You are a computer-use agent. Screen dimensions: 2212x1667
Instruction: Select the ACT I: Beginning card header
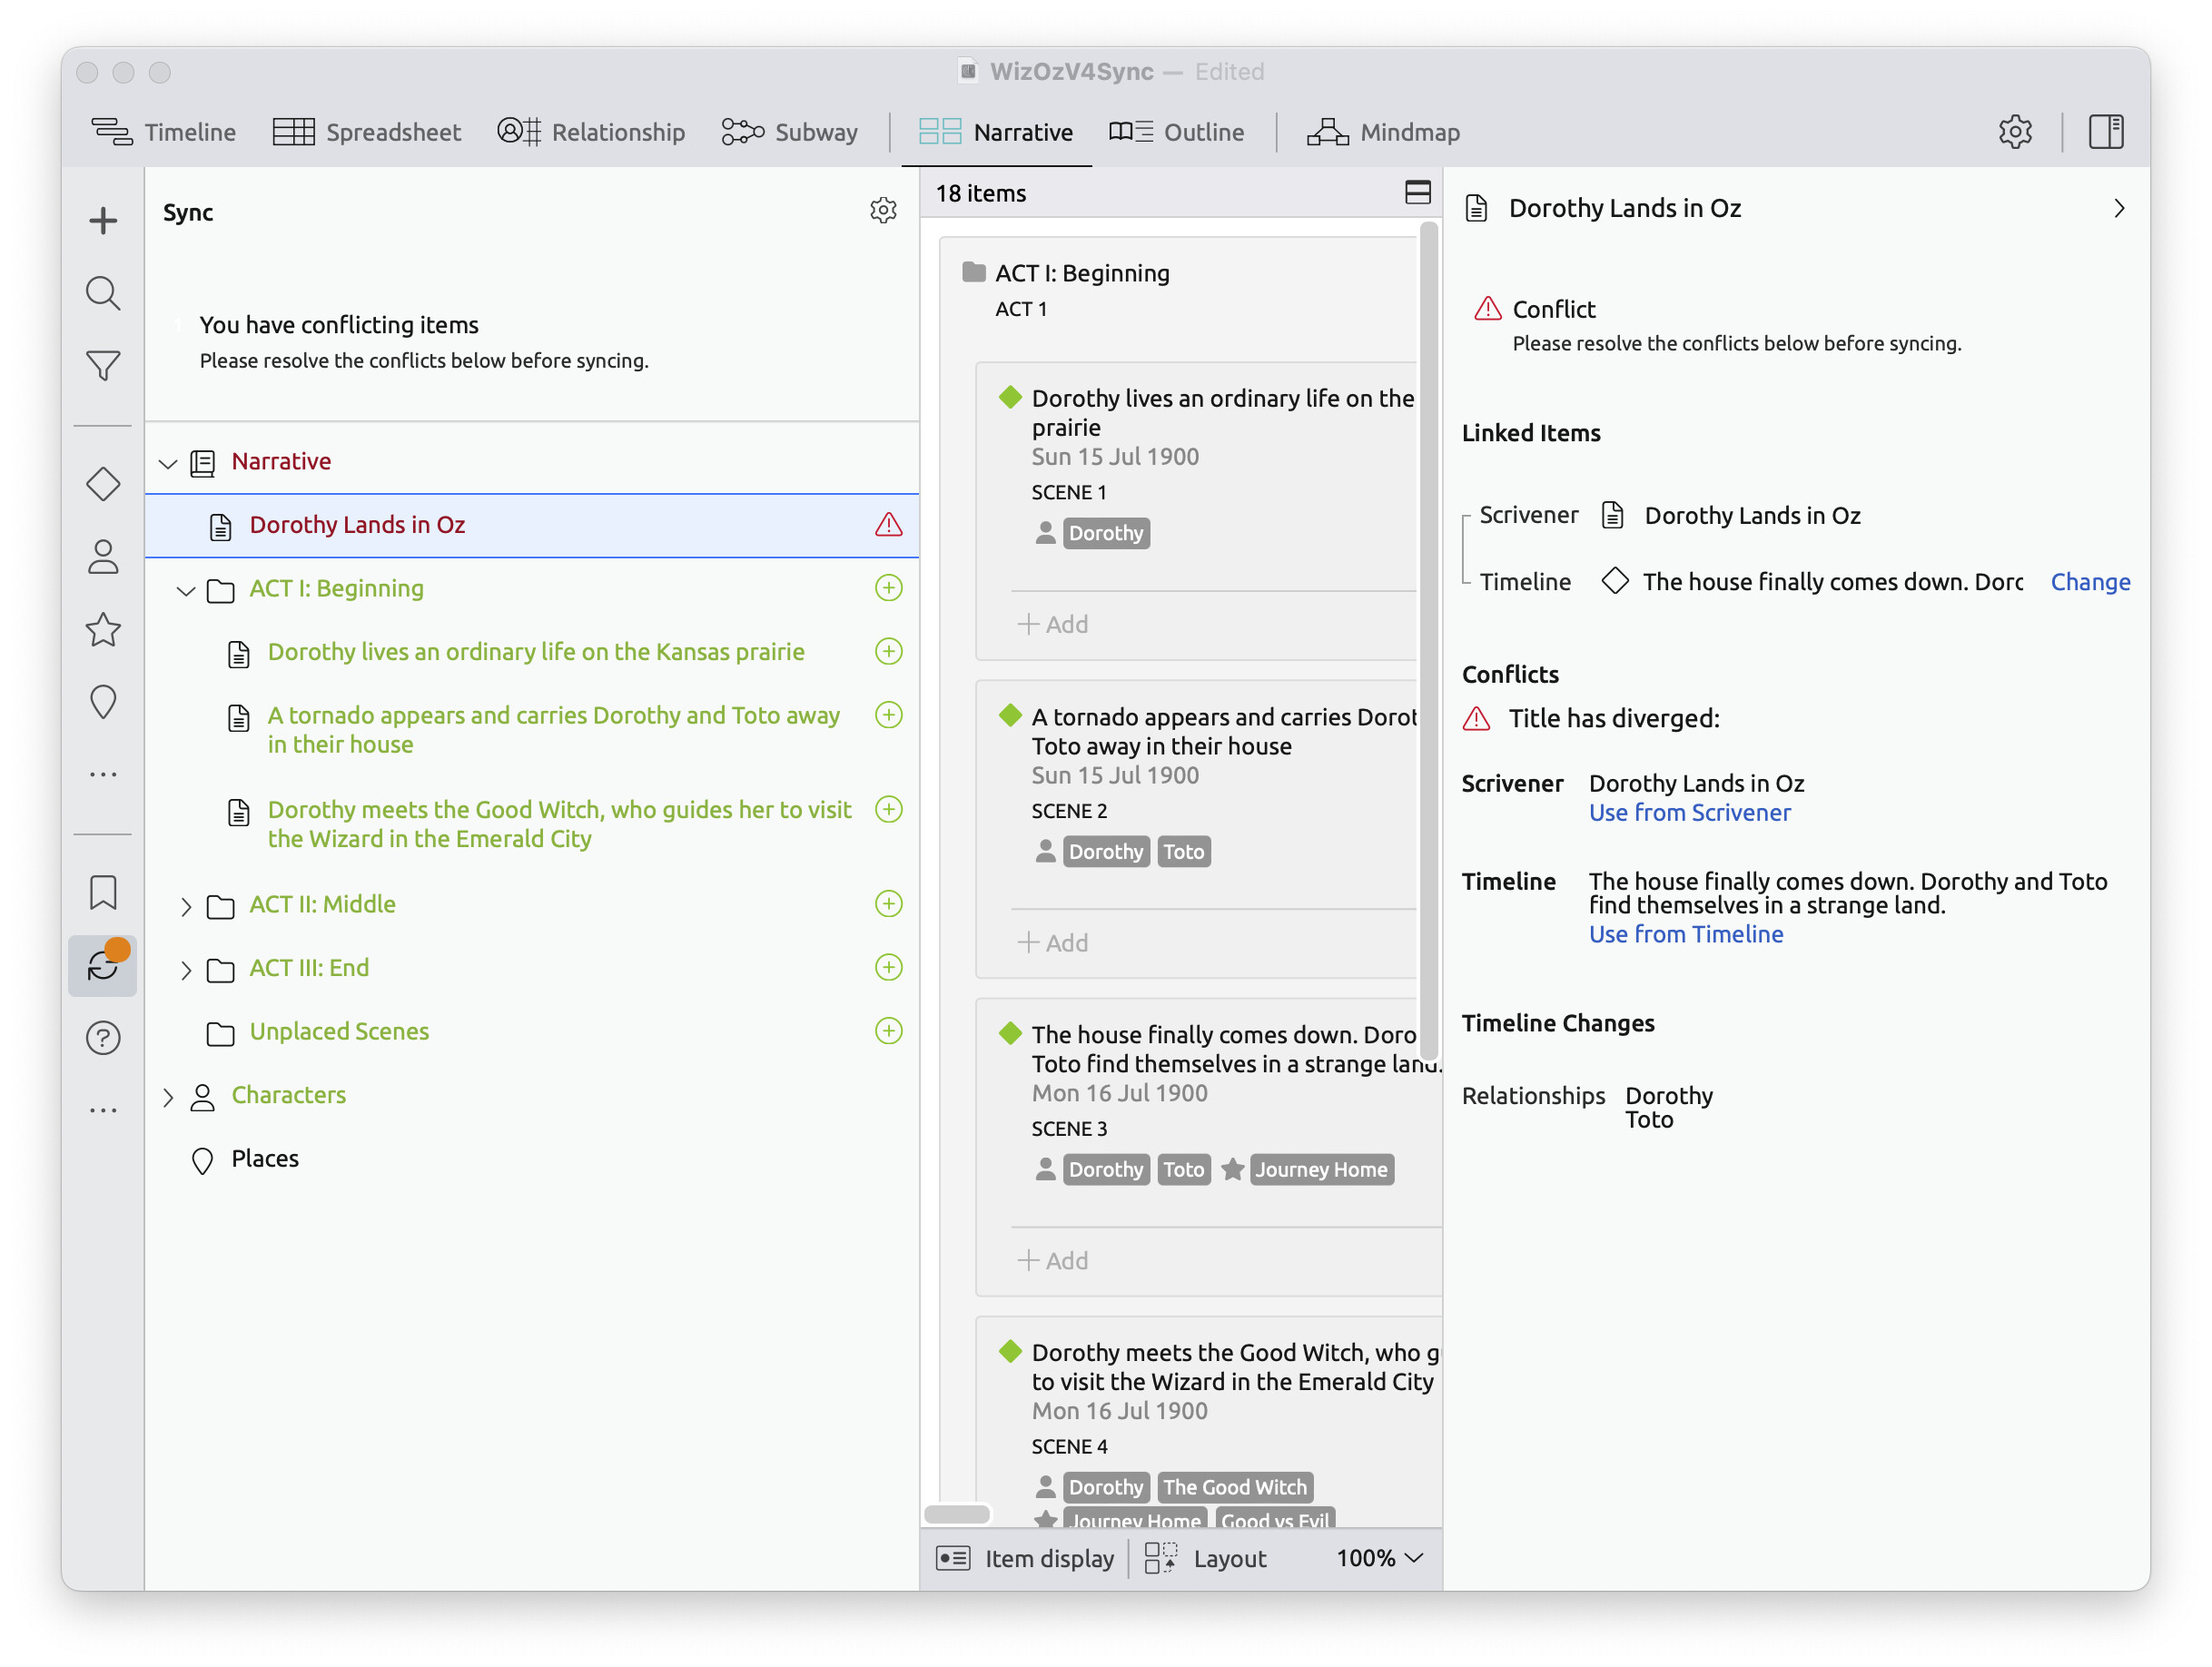1082,273
